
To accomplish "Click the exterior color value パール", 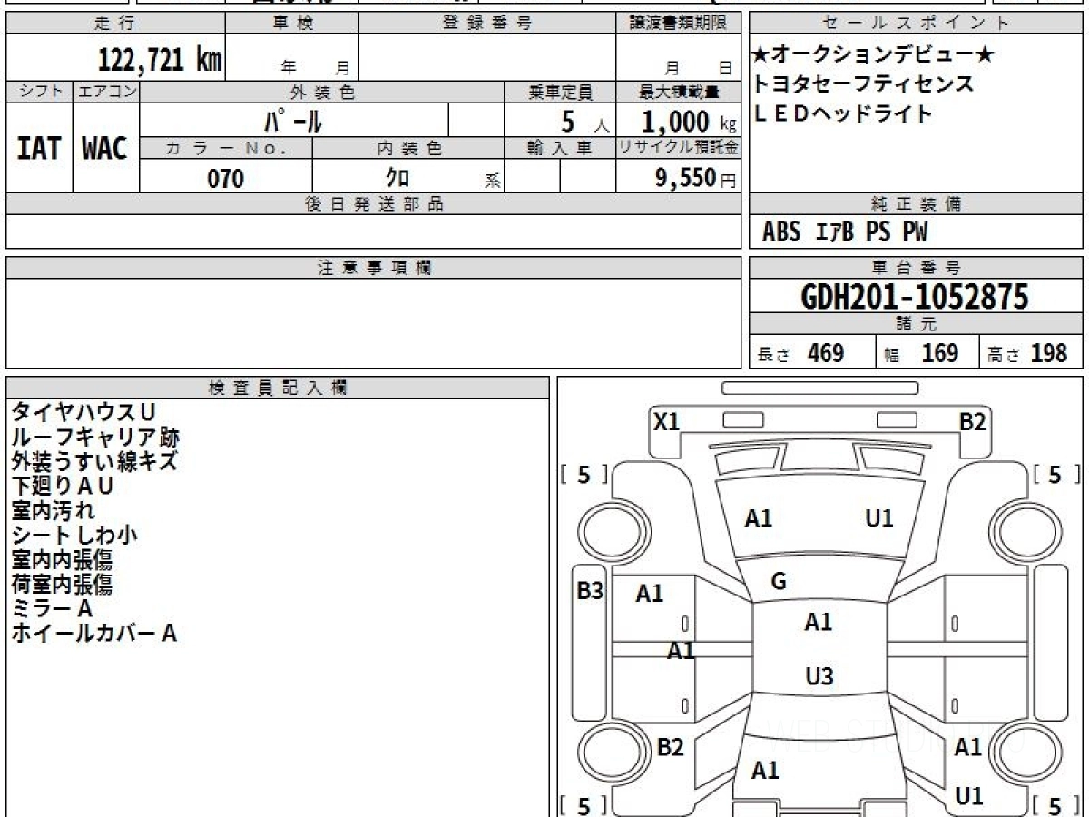I will [294, 121].
